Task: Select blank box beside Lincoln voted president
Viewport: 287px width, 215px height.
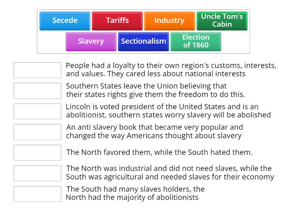Action: [x=37, y=111]
